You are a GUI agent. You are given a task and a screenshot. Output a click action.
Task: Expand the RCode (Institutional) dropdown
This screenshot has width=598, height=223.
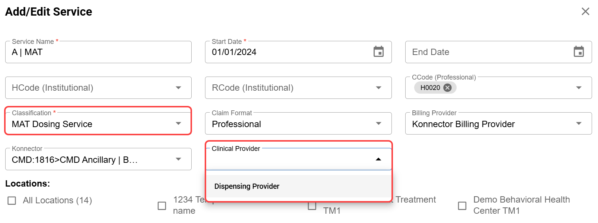pyautogui.click(x=378, y=88)
